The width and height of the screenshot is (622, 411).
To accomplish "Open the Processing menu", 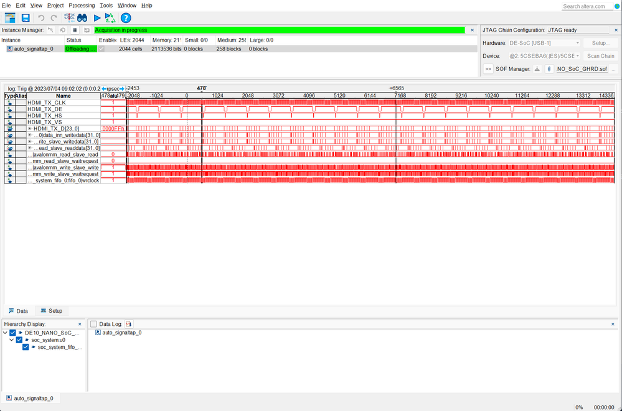I will [82, 6].
